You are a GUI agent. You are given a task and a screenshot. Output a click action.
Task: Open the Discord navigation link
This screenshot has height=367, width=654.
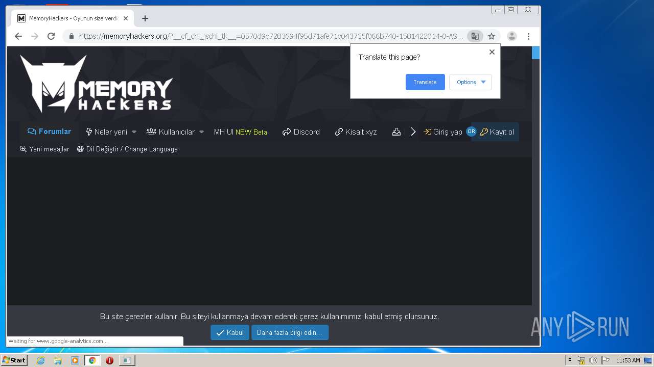(x=301, y=132)
